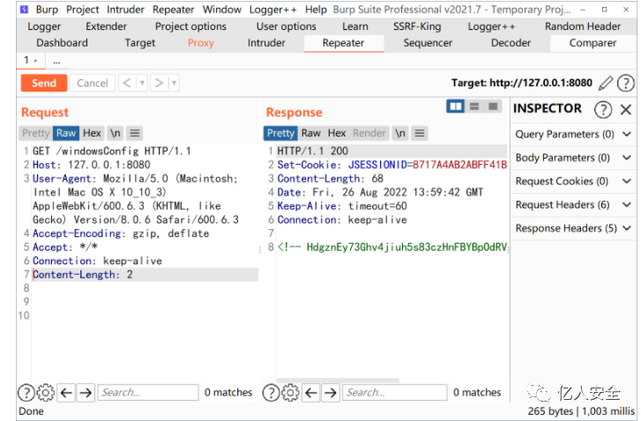The image size is (641, 421).
Task: Switch Response view to Pretty
Action: 280,133
